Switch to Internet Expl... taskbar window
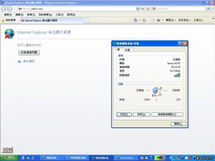Viewport: 215px width, 161px height. [126, 158]
